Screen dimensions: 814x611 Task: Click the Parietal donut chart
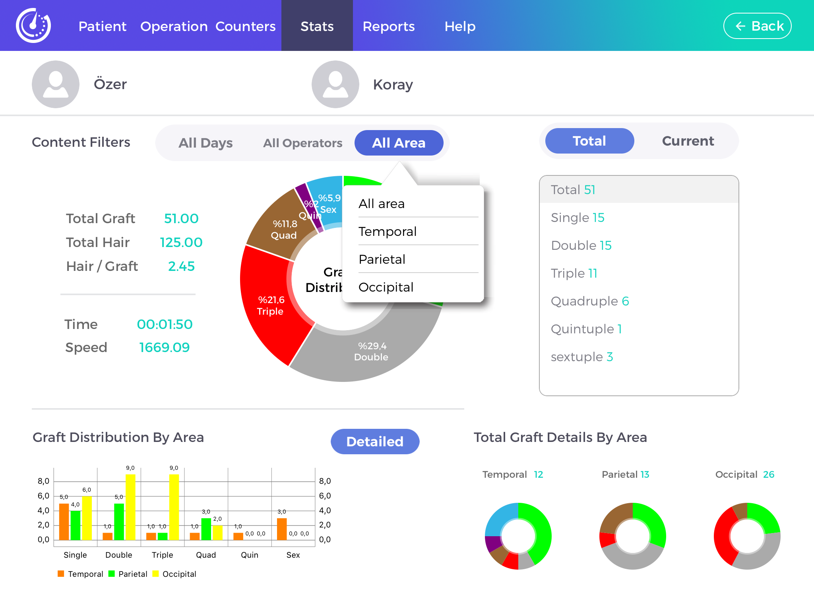tap(632, 536)
